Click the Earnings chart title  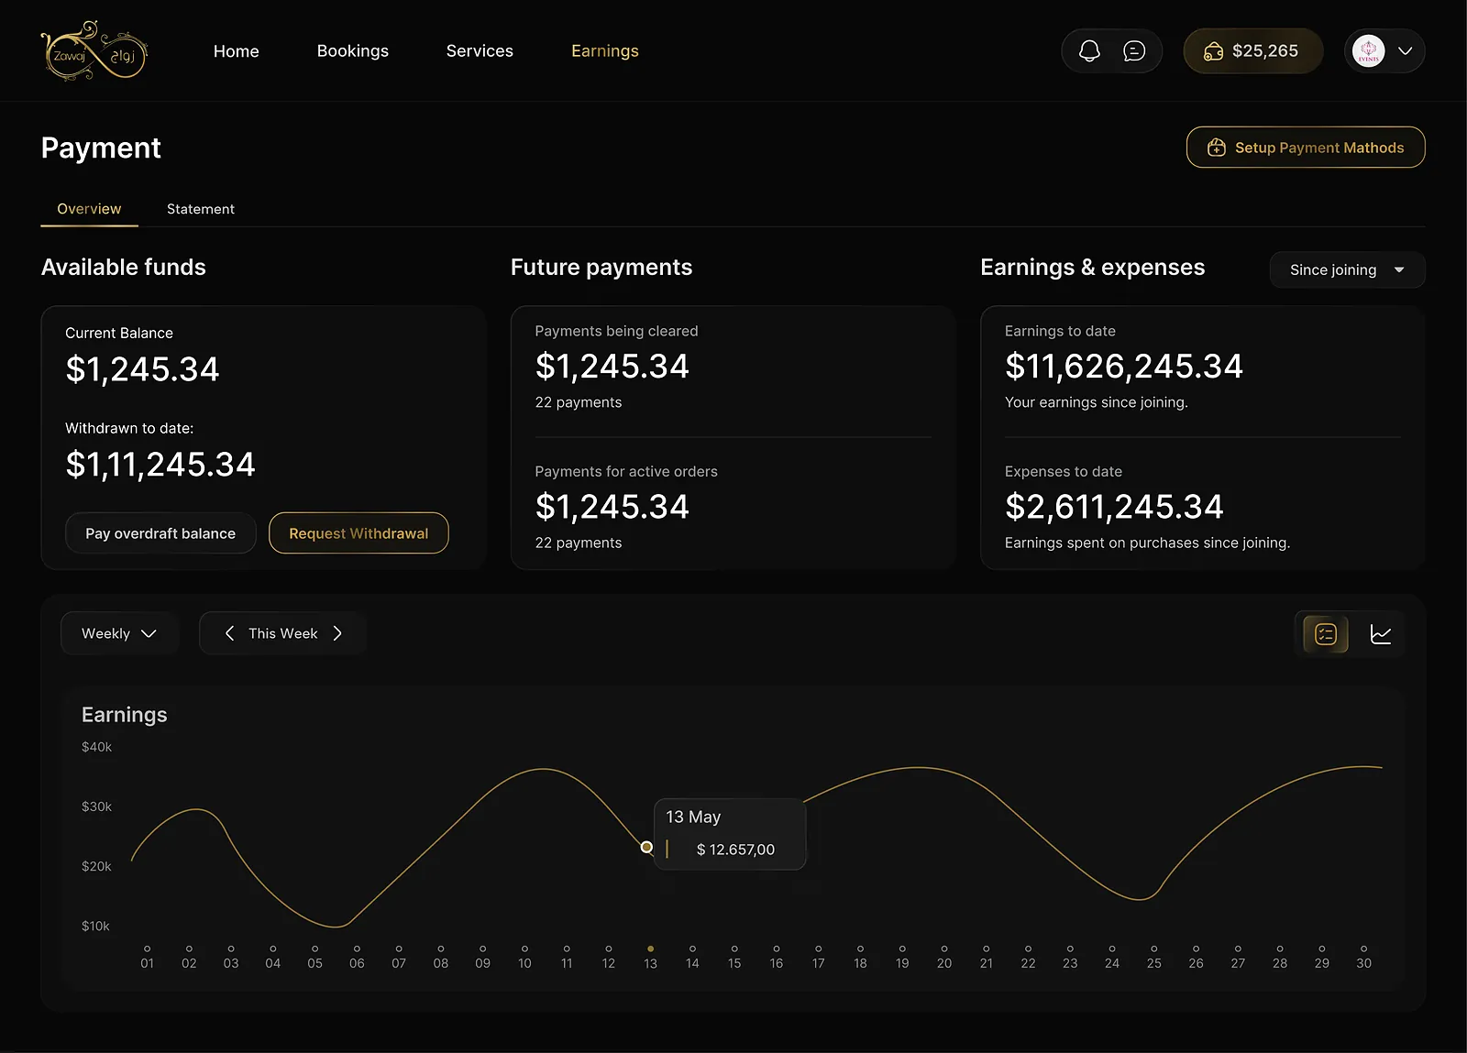coord(125,715)
